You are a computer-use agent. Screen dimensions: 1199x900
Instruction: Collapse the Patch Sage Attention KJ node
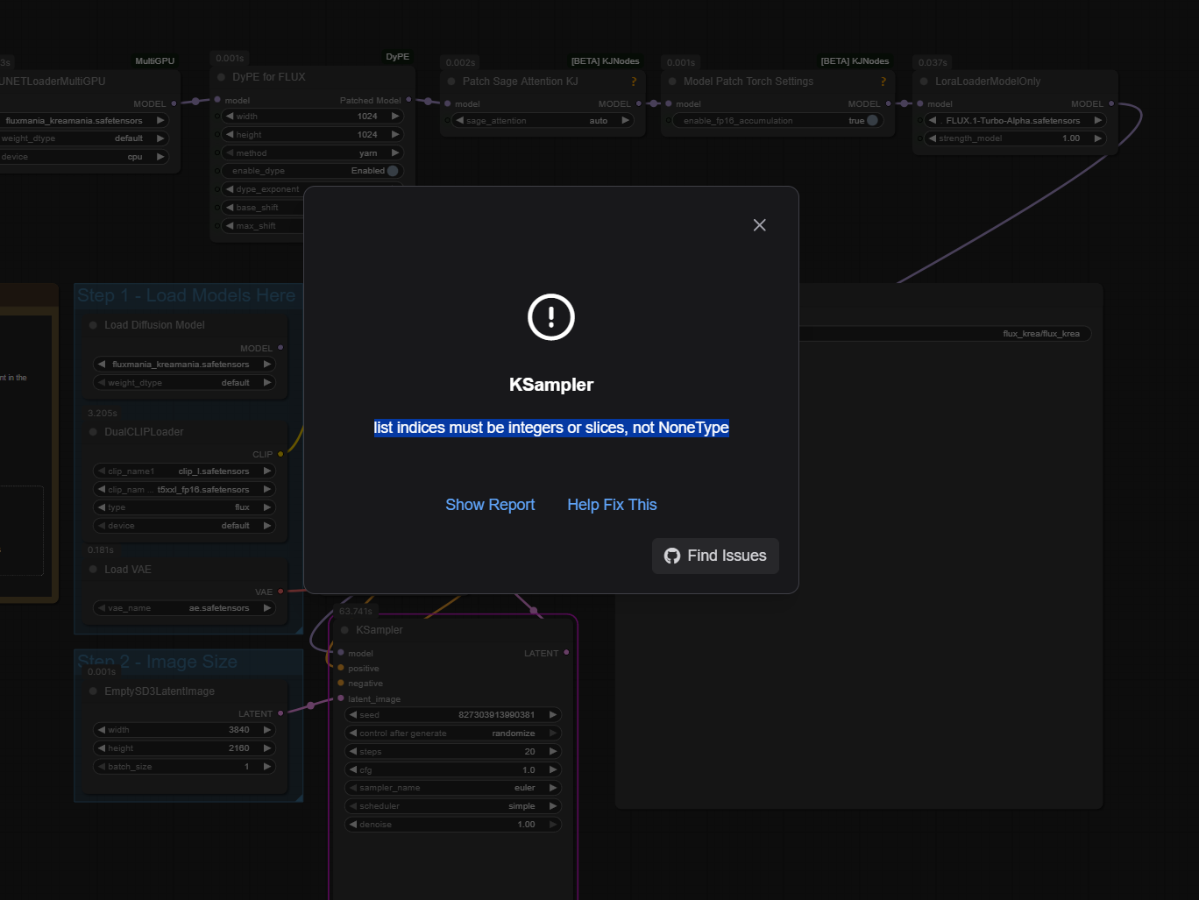(x=452, y=81)
